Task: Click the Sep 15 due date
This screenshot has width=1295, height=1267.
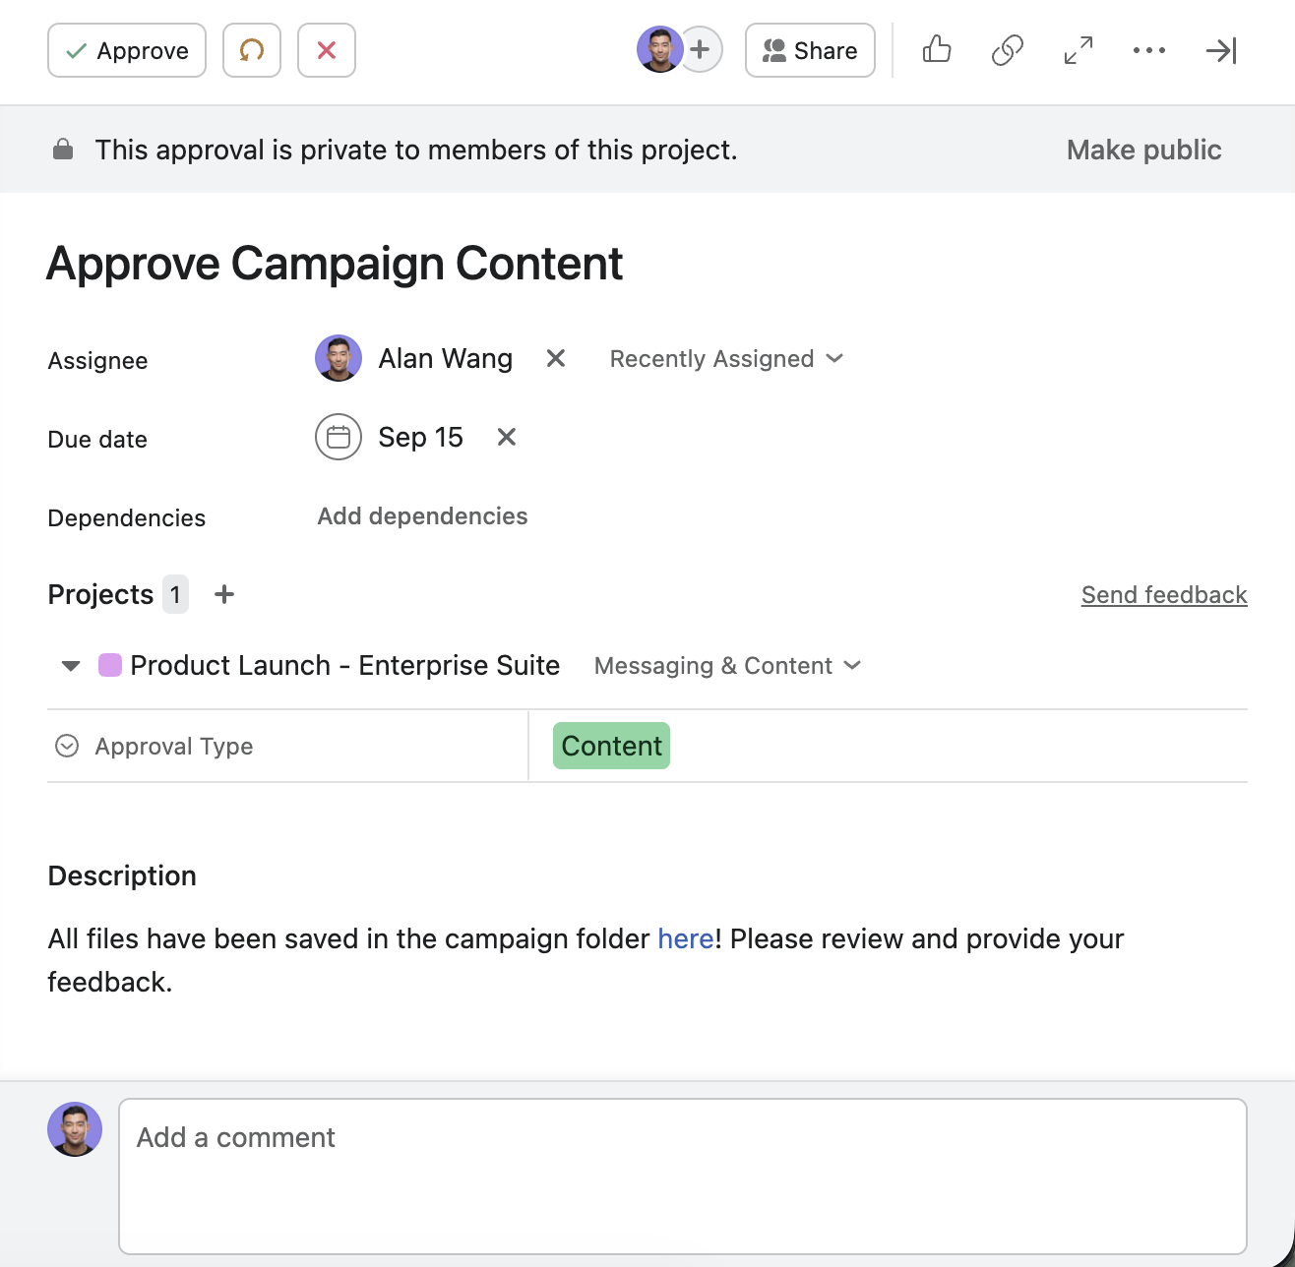Action: click(420, 437)
